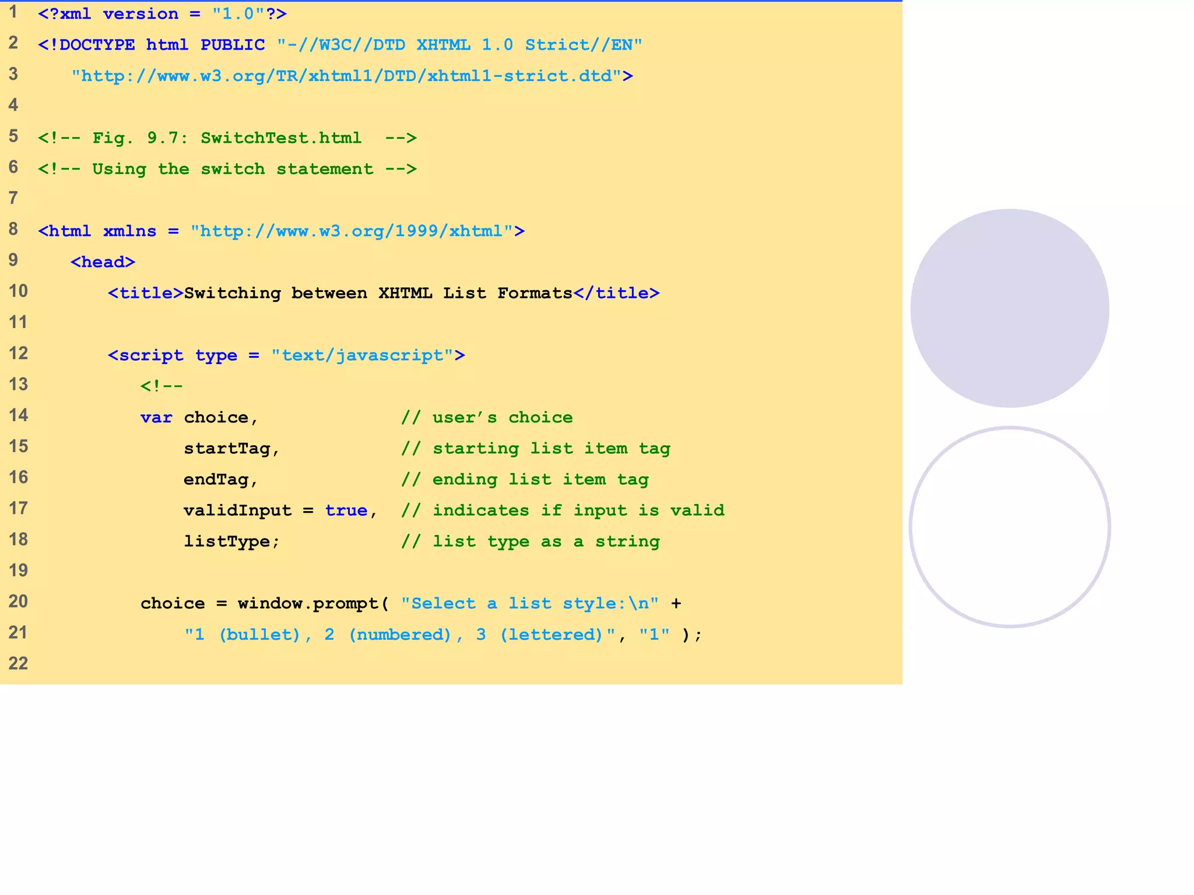
Task: Click '// indicates if input is valid' comment
Action: coord(563,510)
